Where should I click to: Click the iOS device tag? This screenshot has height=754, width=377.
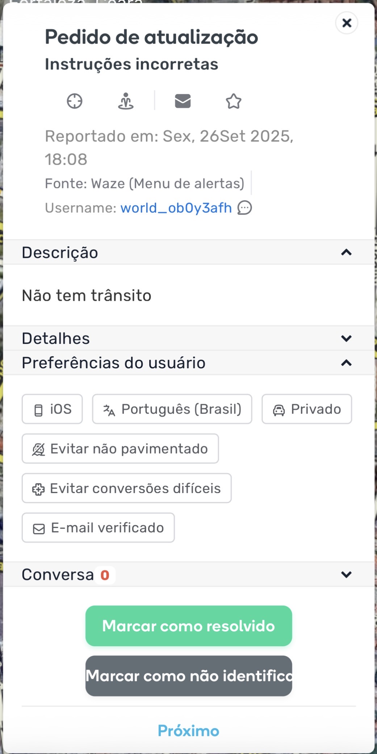pyautogui.click(x=53, y=409)
